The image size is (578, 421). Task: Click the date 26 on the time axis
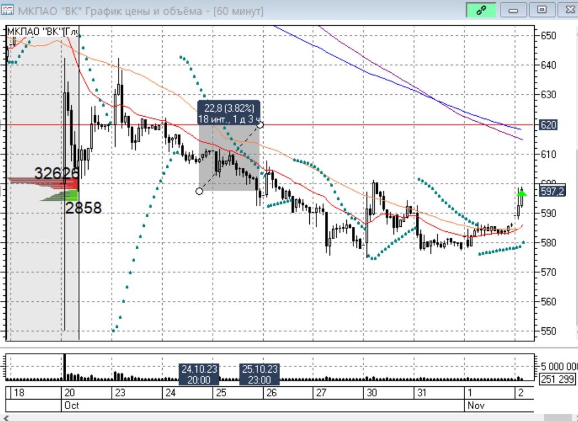271,393
